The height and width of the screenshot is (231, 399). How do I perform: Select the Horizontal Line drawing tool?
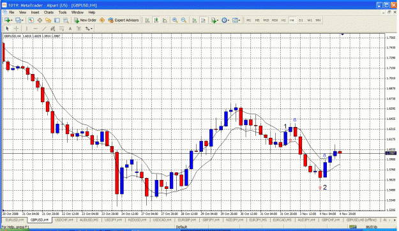35,29
